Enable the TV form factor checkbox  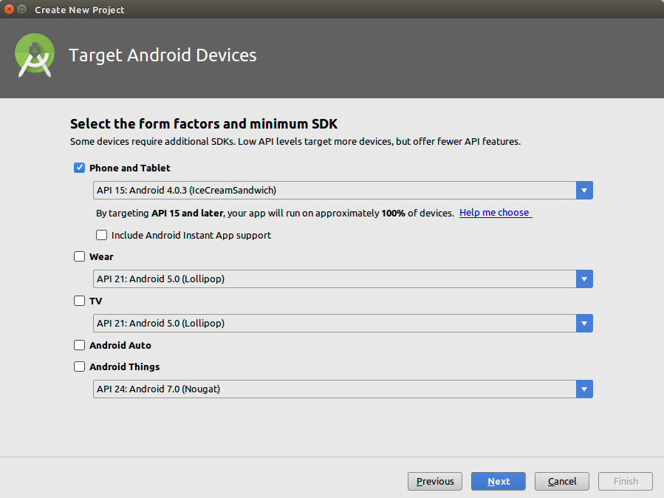point(80,301)
